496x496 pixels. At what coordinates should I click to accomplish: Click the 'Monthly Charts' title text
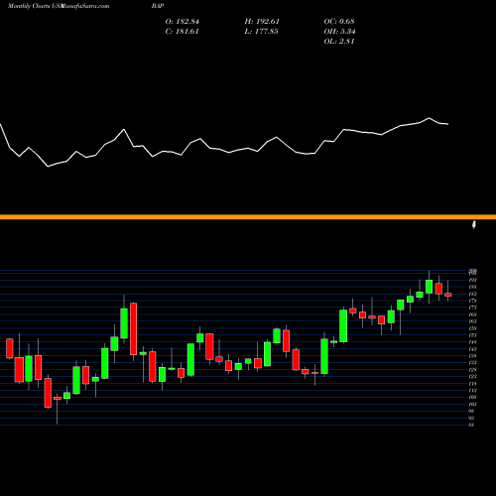(29, 6)
